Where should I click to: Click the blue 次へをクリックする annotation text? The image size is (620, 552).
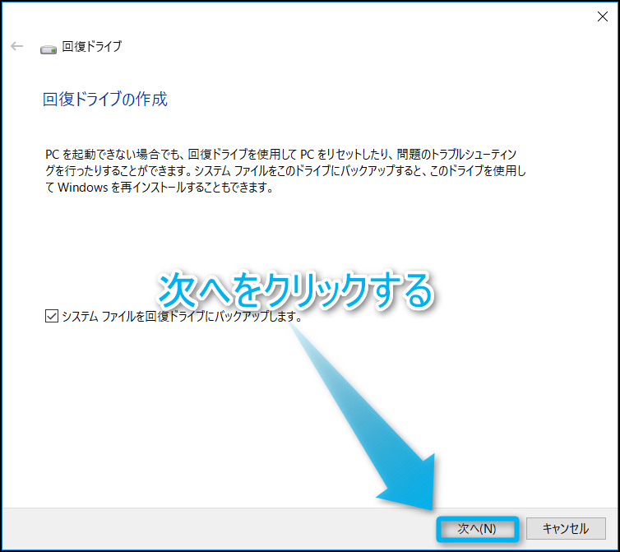point(294,290)
